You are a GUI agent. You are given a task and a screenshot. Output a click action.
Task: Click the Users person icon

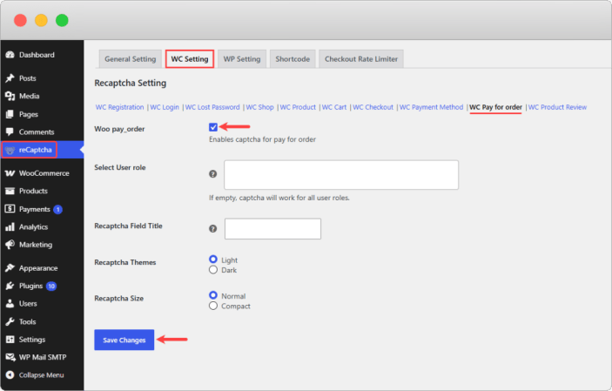(x=10, y=304)
